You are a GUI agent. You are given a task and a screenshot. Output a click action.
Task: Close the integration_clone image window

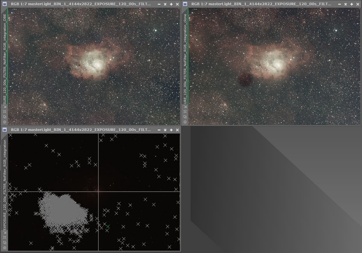click(x=358, y=4)
